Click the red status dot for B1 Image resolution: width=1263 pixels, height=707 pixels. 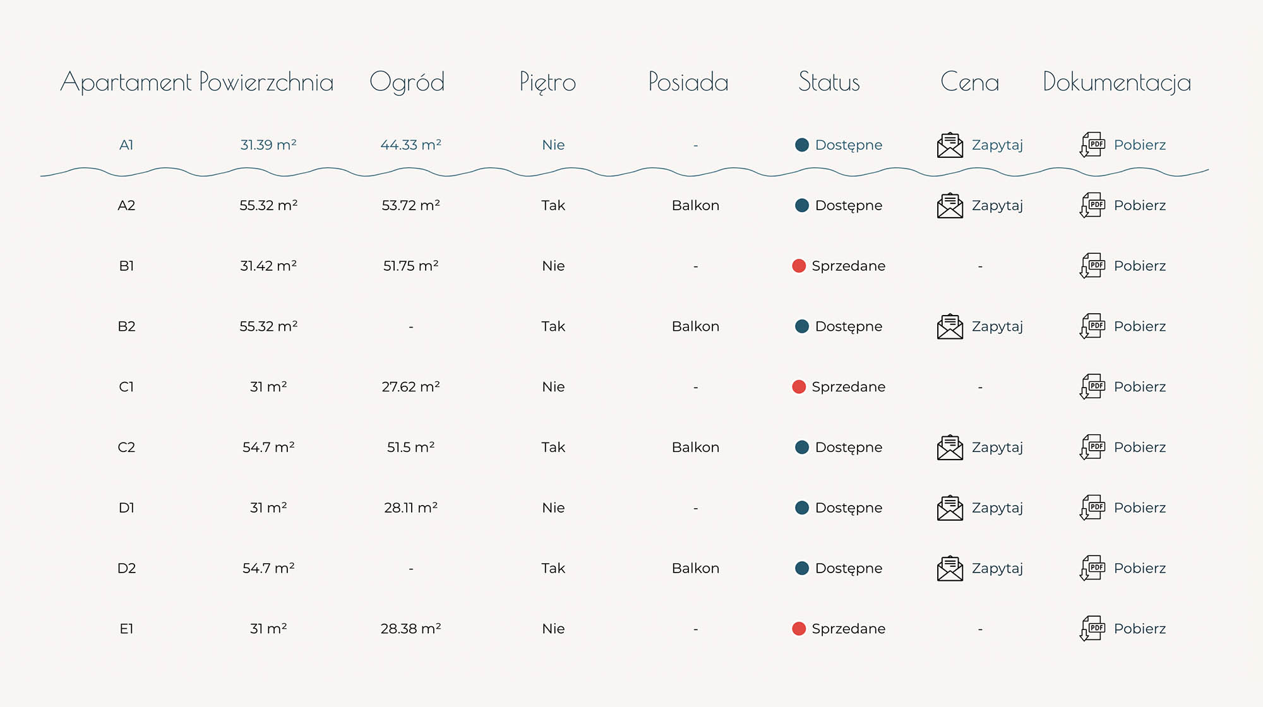coord(799,266)
